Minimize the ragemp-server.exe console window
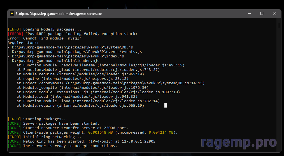Viewport: 284px width, 156px height. click(x=249, y=13)
